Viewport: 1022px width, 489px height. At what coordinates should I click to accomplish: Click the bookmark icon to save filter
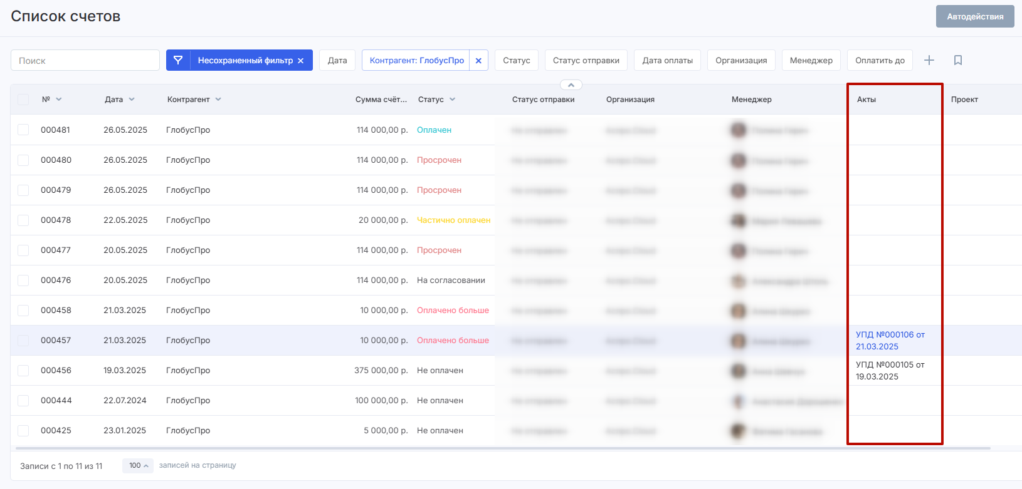(x=957, y=60)
